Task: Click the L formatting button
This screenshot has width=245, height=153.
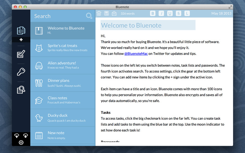Action: pos(187,13)
